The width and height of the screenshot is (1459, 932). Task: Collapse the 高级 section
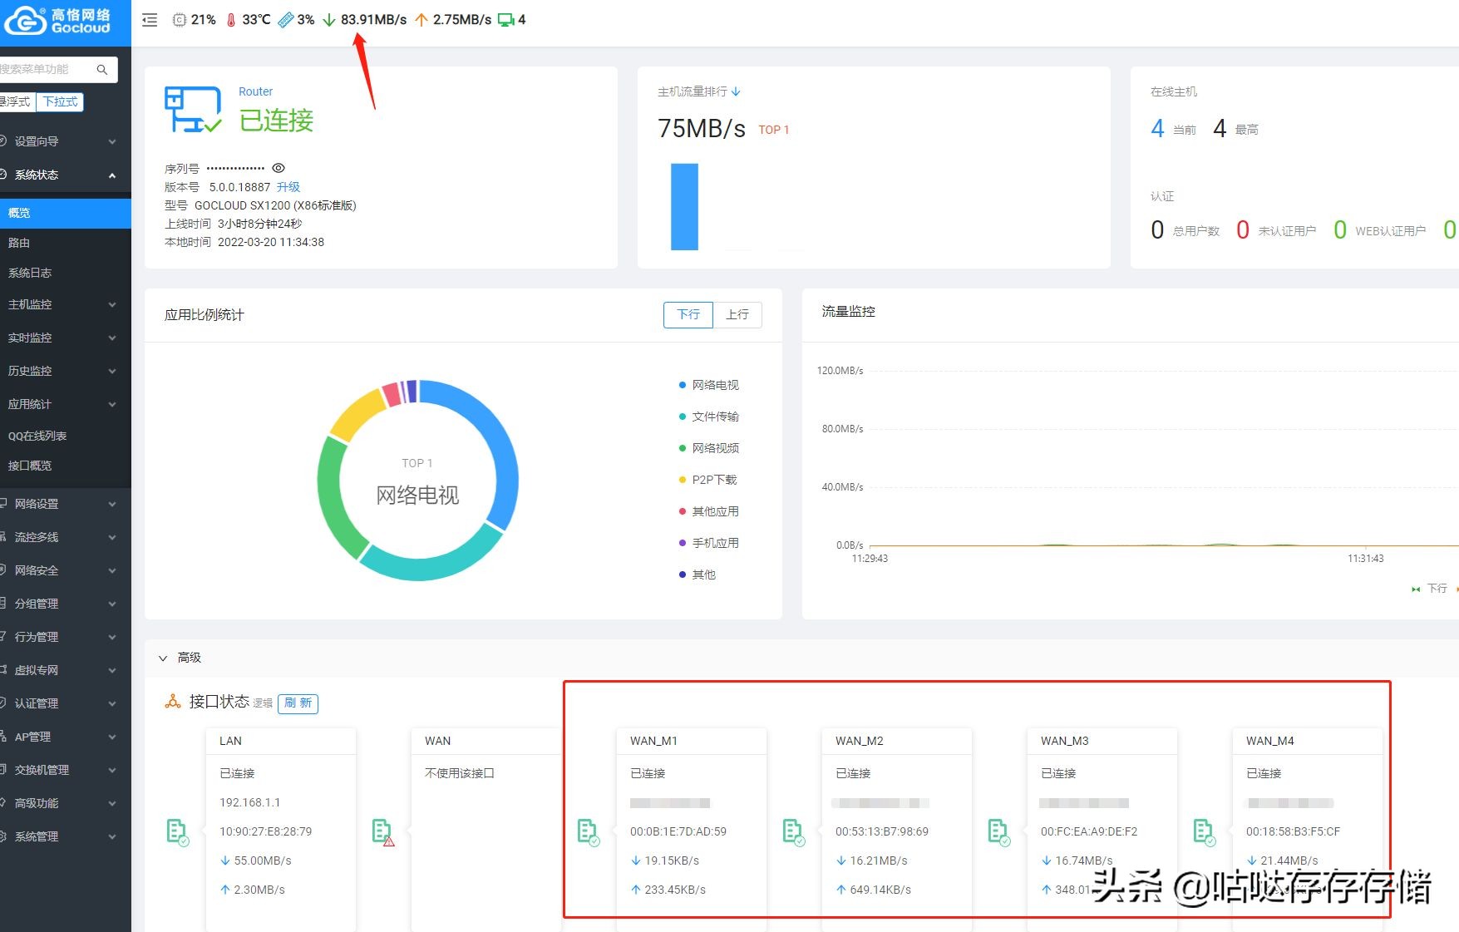(163, 658)
